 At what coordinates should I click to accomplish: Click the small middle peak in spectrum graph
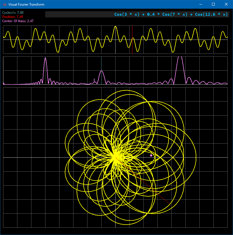tap(101, 72)
